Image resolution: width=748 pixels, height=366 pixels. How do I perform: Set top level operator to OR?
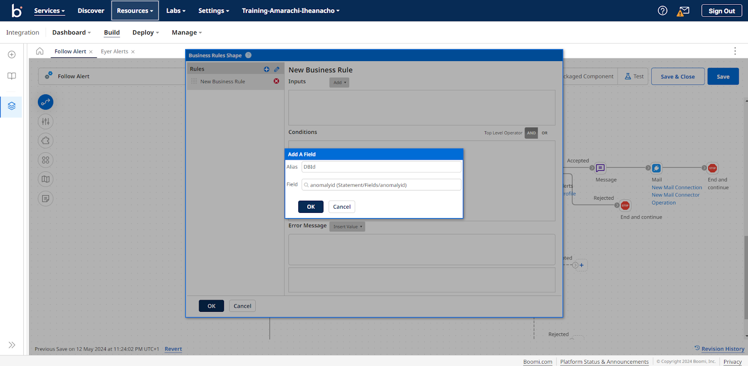pos(545,133)
